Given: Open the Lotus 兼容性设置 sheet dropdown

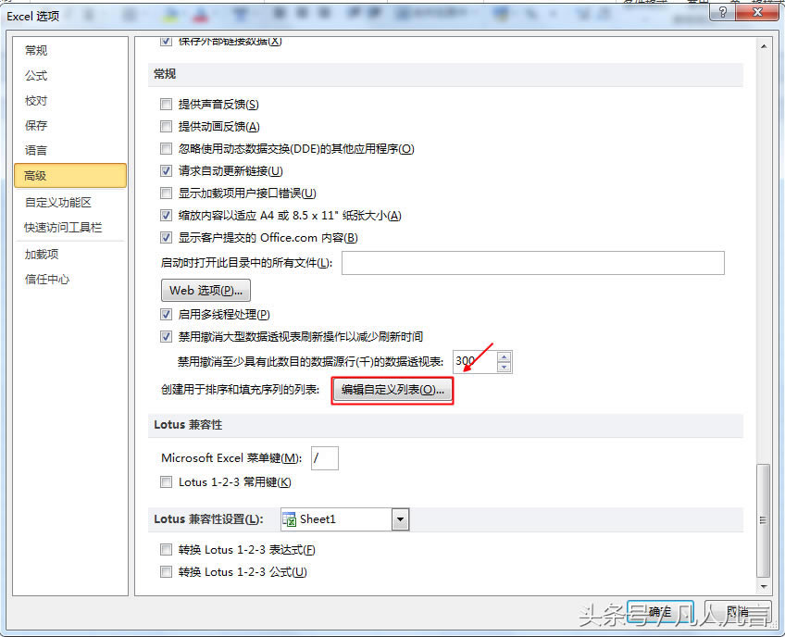Looking at the screenshot, I should coord(400,519).
